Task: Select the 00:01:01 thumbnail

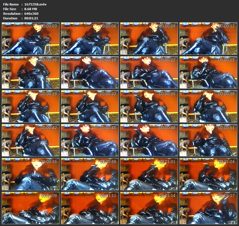Action: pyautogui.click(x=149, y=174)
